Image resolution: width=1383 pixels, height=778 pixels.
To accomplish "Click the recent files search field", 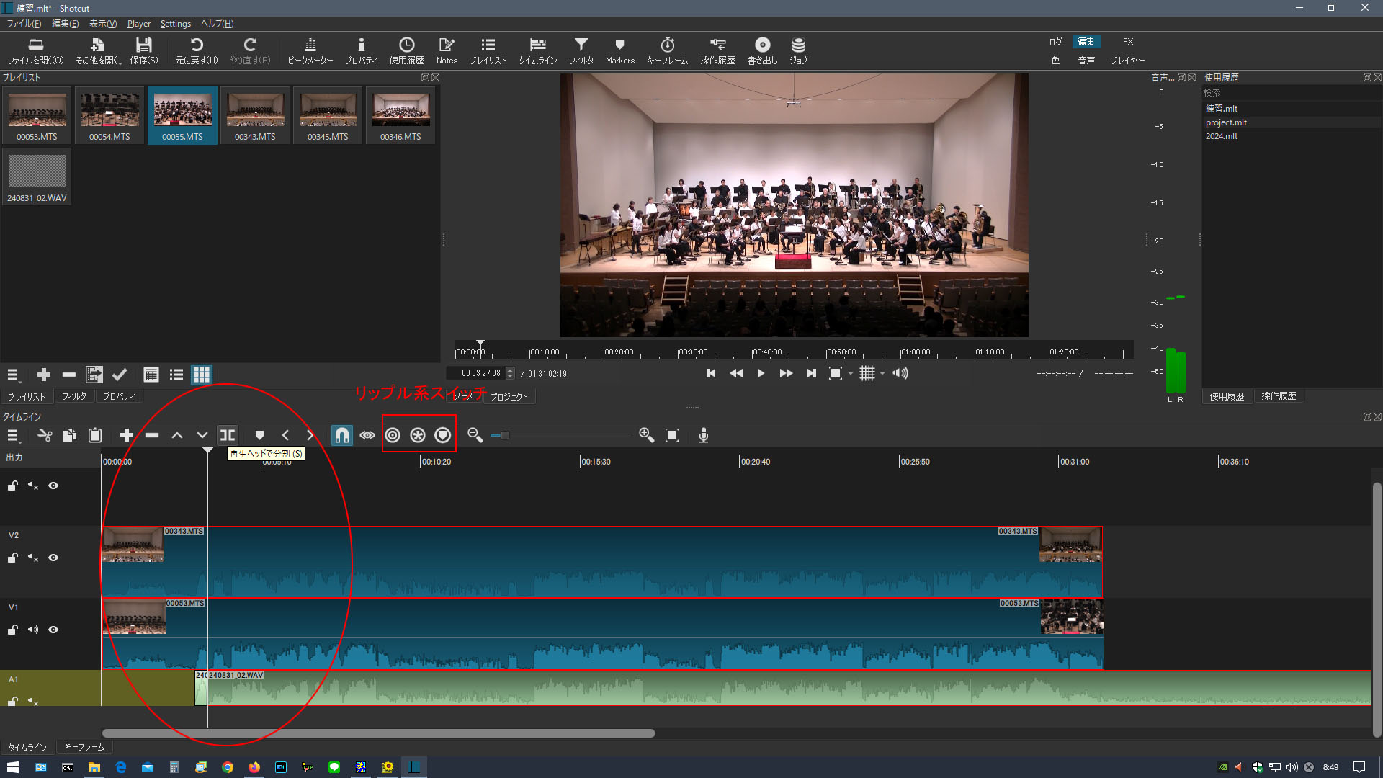I will coord(1291,93).
